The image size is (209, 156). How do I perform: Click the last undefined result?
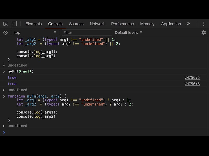coord(17,126)
